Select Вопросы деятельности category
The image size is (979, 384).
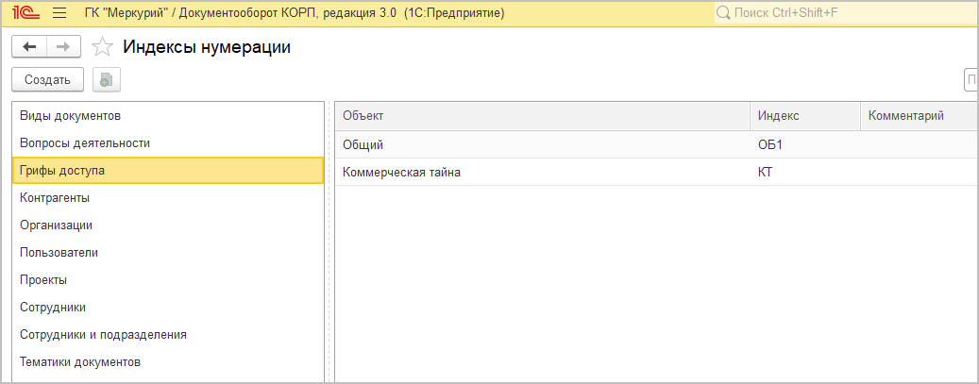tap(85, 143)
